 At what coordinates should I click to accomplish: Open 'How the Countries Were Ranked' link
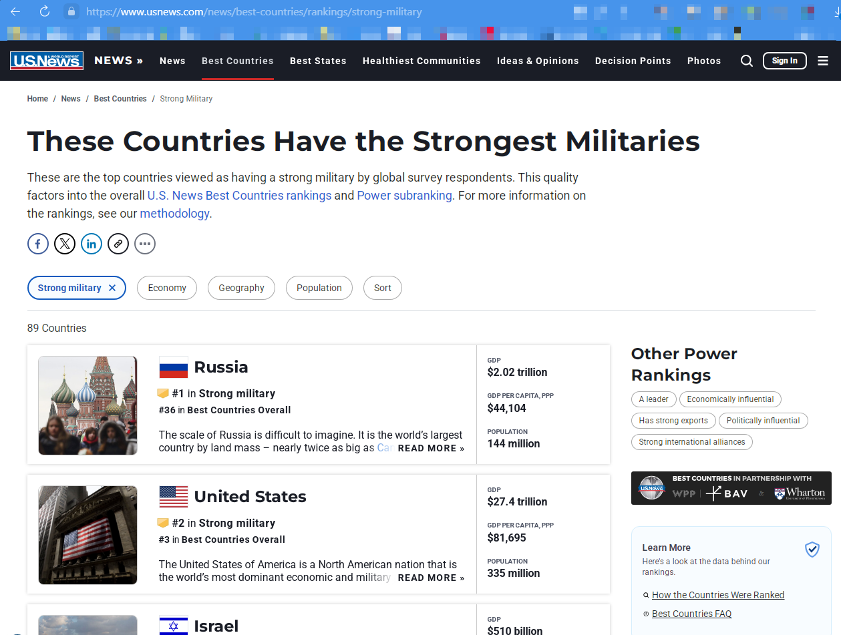[x=718, y=595]
